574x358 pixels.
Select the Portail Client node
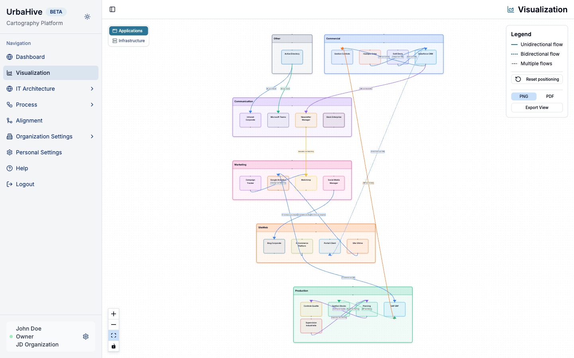[330, 246]
